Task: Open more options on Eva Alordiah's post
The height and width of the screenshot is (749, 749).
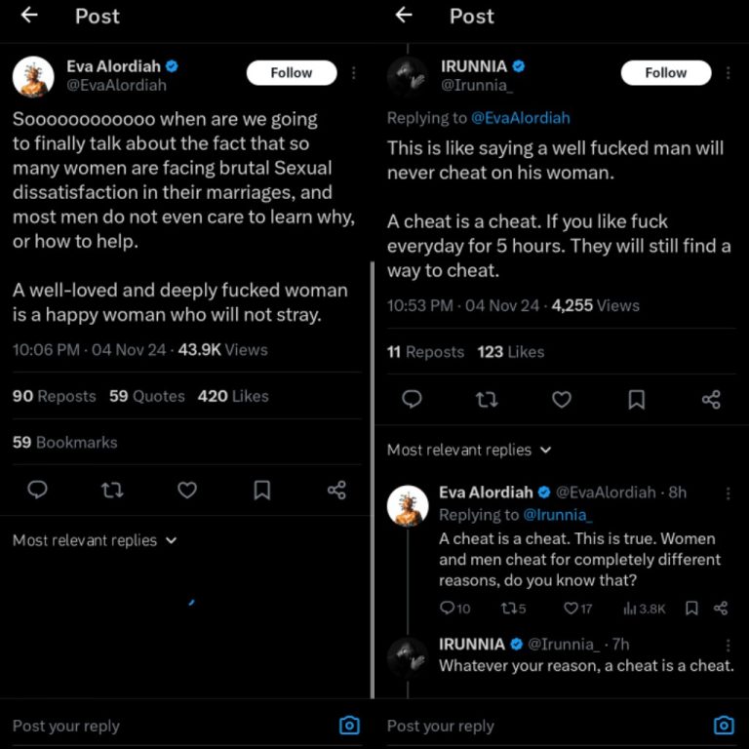Action: pos(353,73)
